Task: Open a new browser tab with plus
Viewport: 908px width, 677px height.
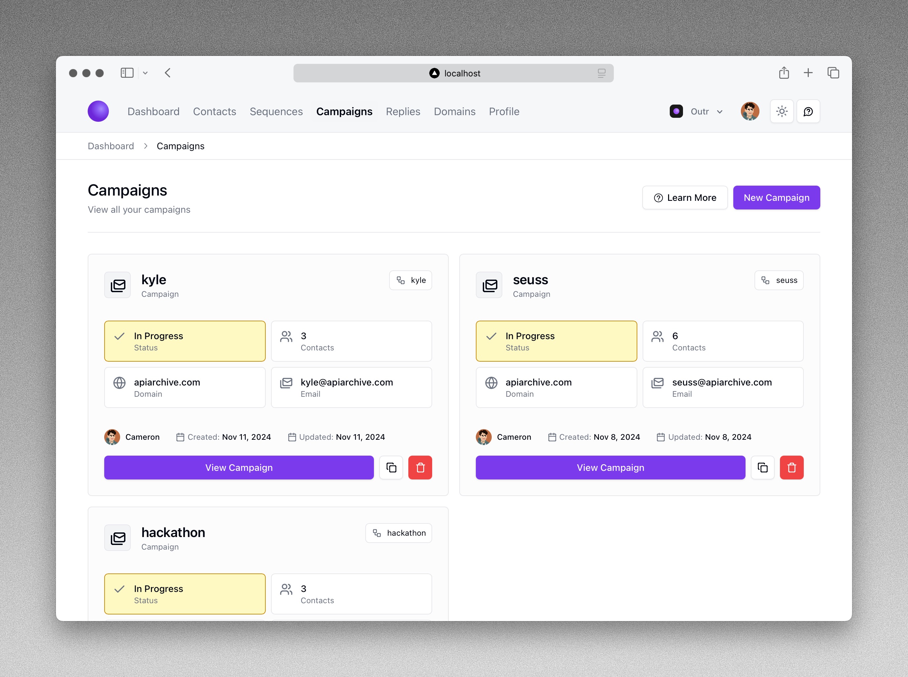Action: coord(808,73)
